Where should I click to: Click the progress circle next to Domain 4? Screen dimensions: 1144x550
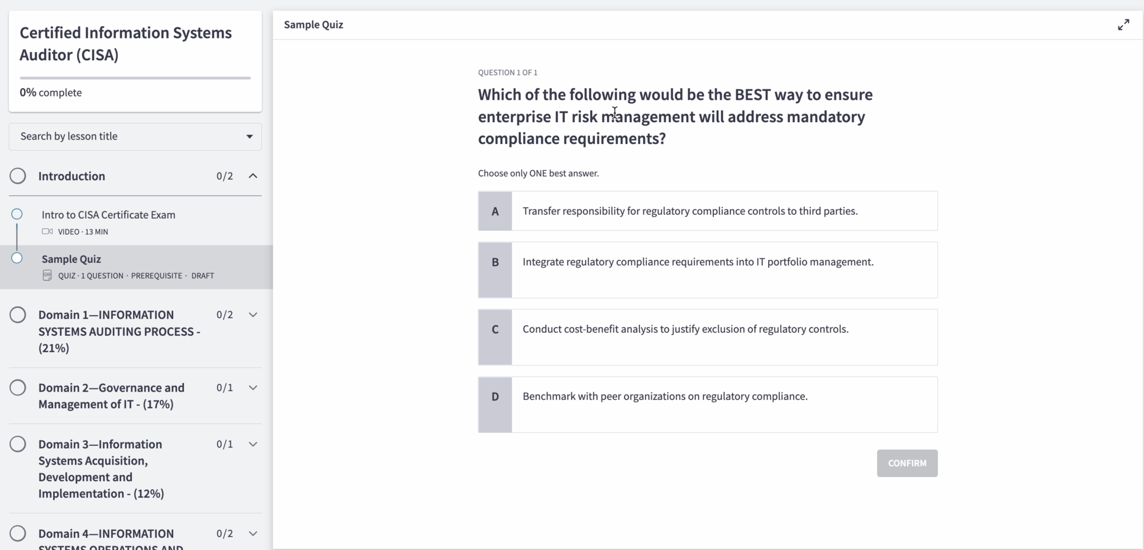[17, 533]
